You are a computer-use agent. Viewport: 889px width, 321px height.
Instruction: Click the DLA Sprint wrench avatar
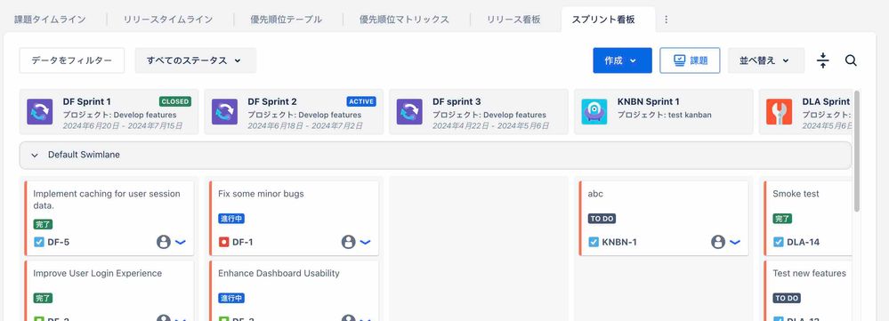click(x=779, y=111)
